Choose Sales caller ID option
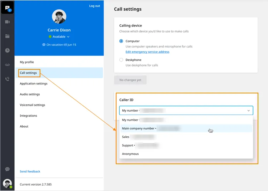Image resolution: width=268 pixels, height=191 pixels. click(186, 137)
